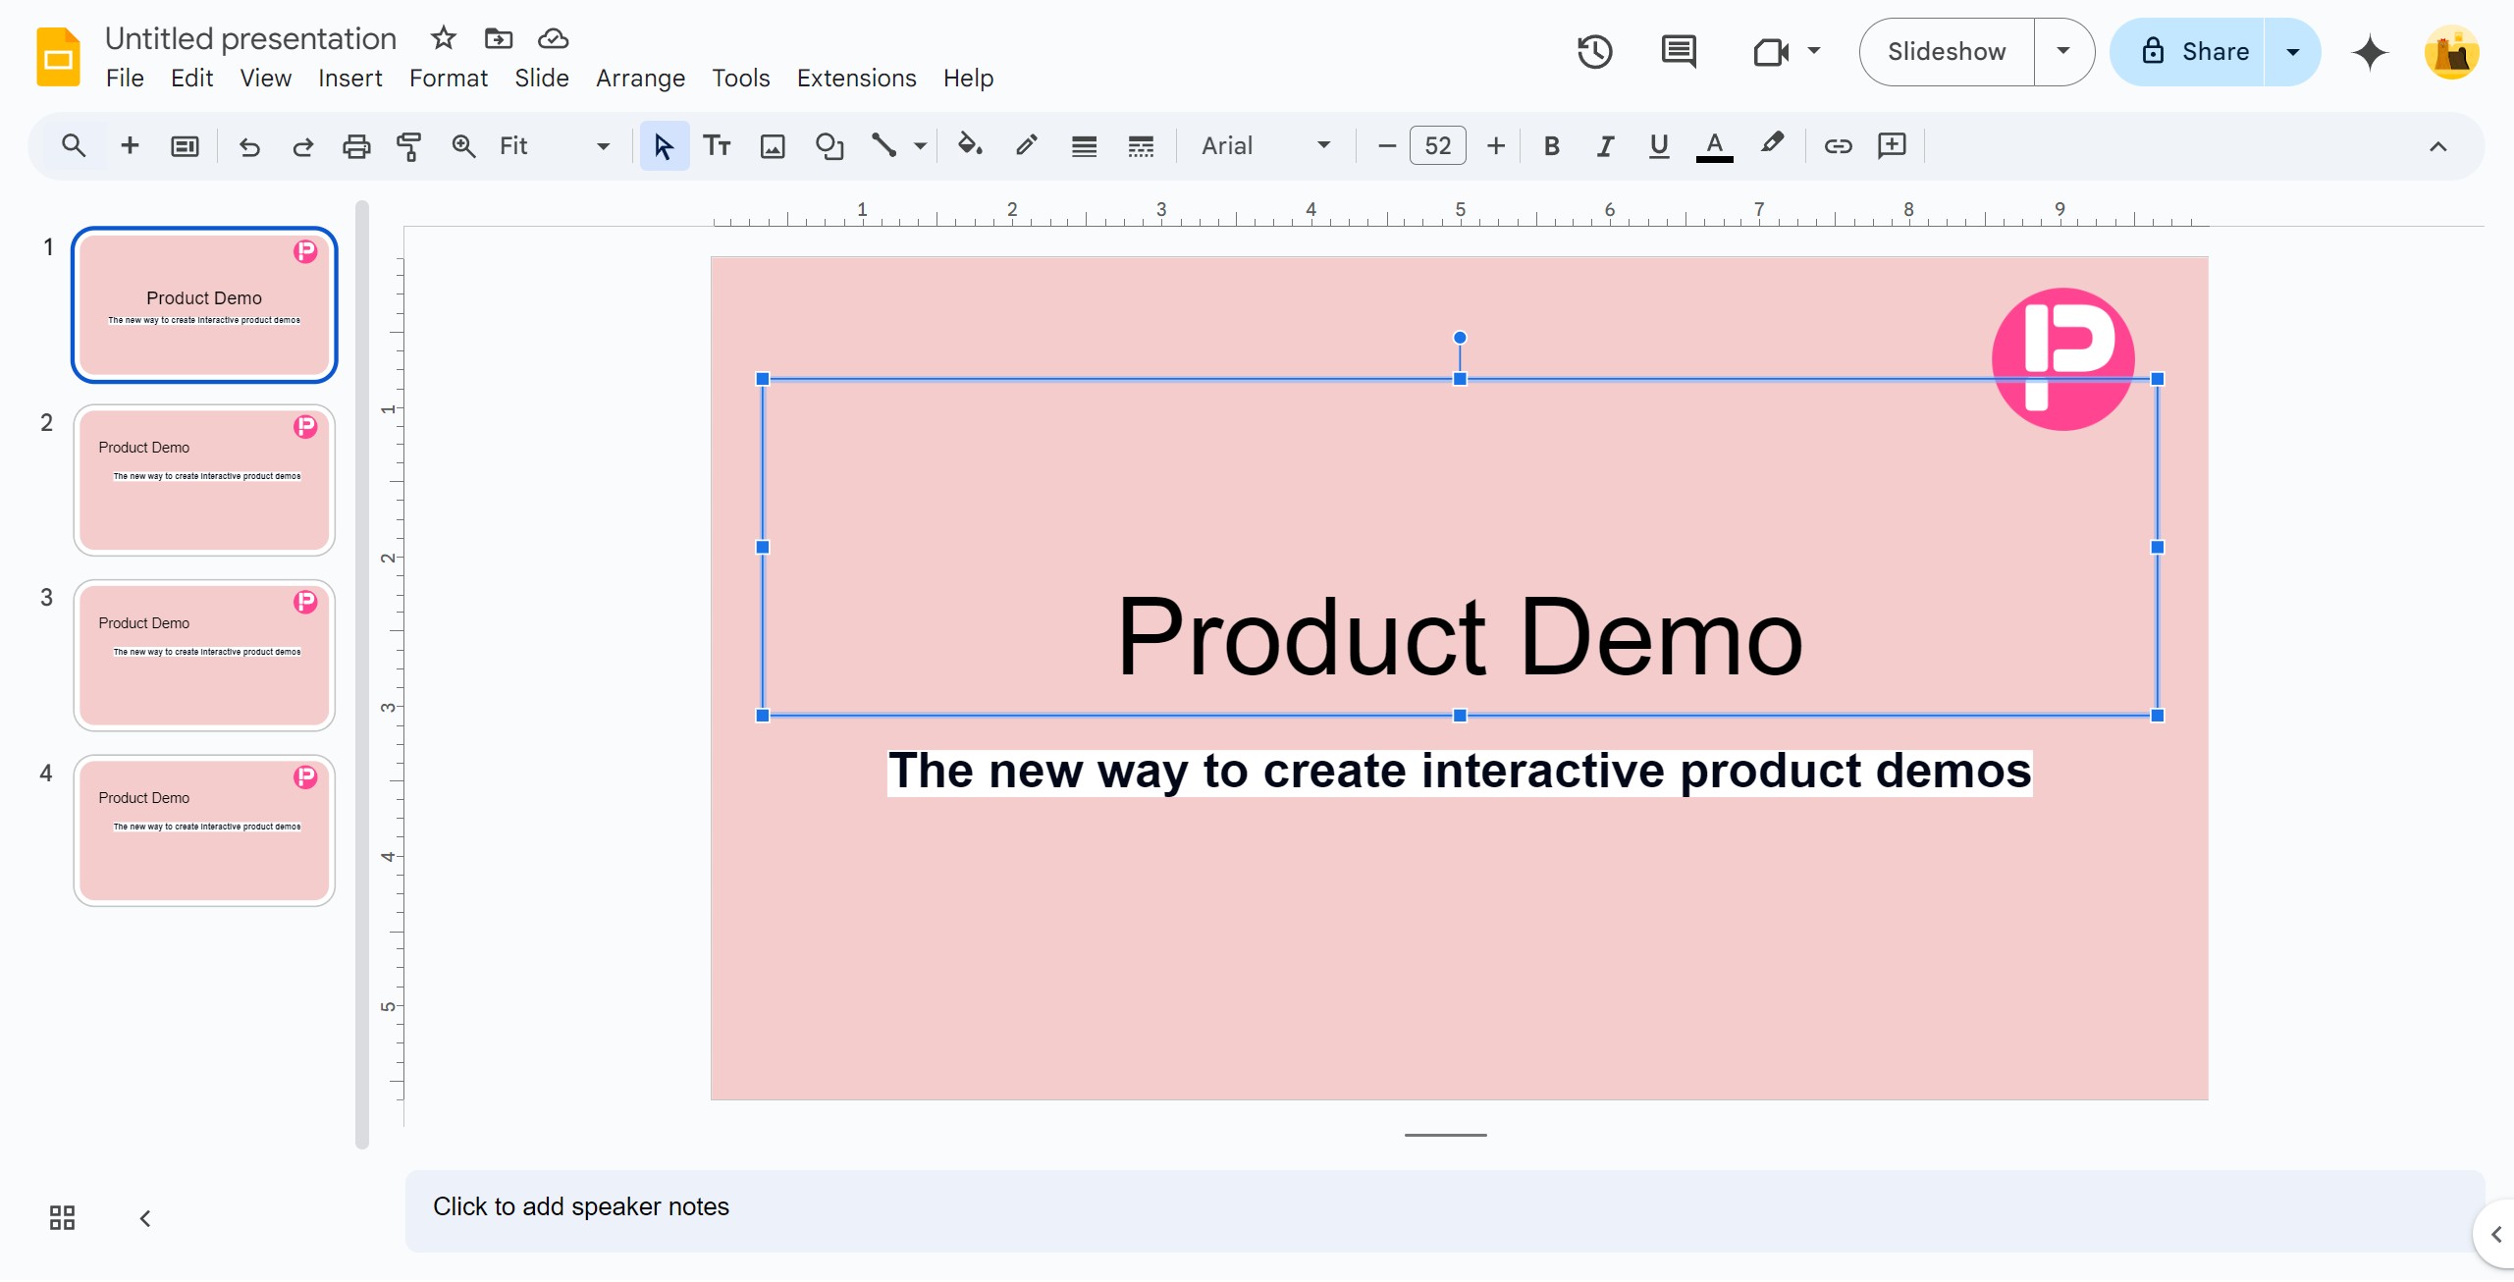
Task: Open the search menus magnifier icon
Action: coord(74,146)
